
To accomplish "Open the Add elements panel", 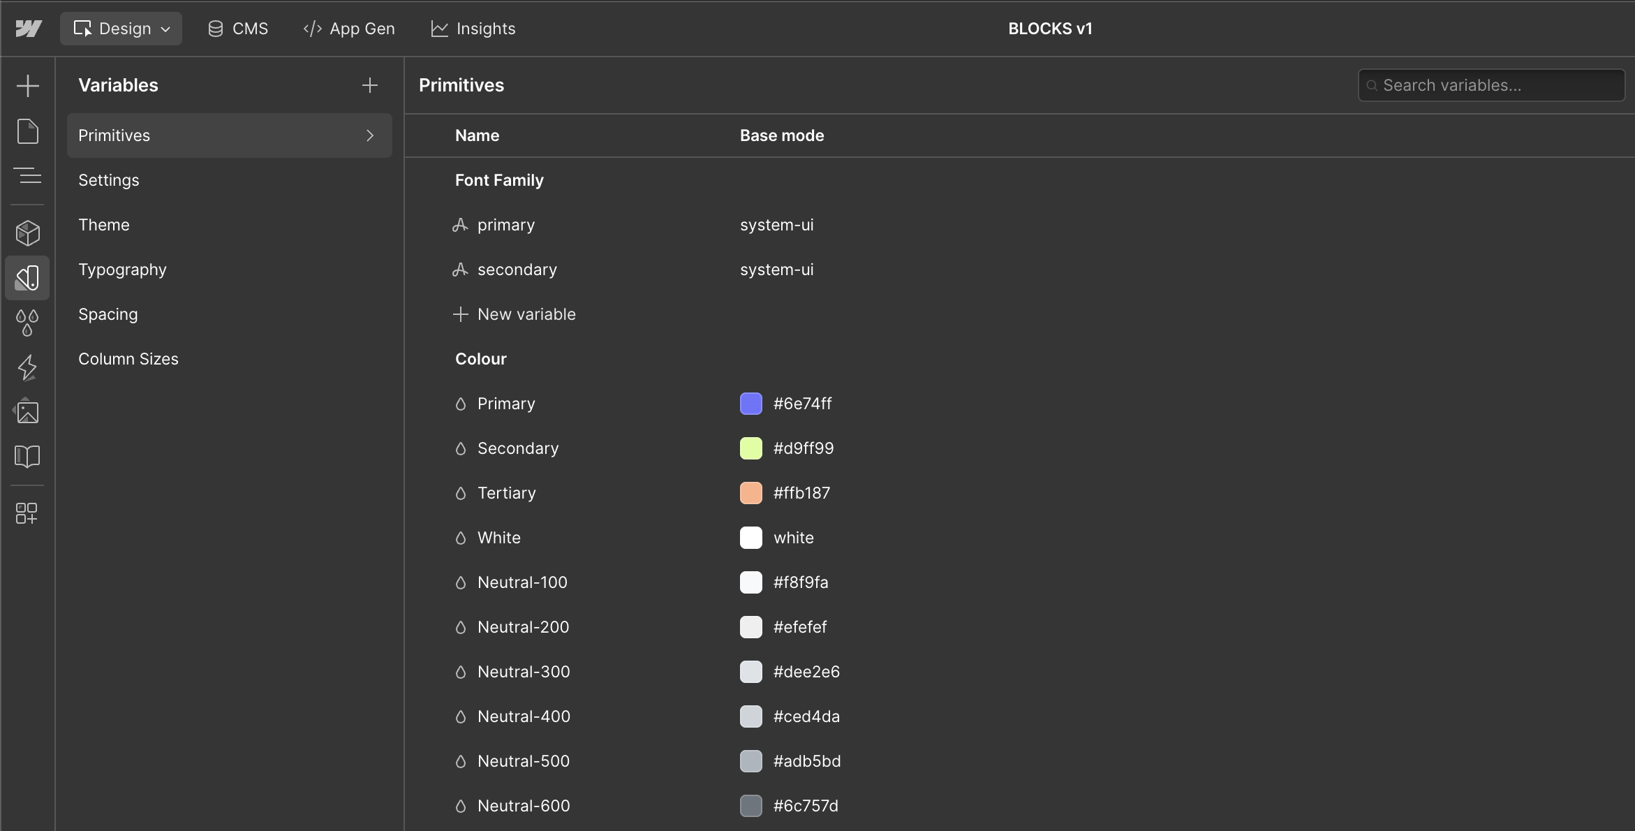I will [x=27, y=86].
